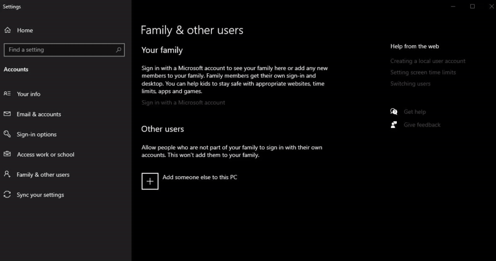Click the Email & accounts envelope icon

click(7, 114)
